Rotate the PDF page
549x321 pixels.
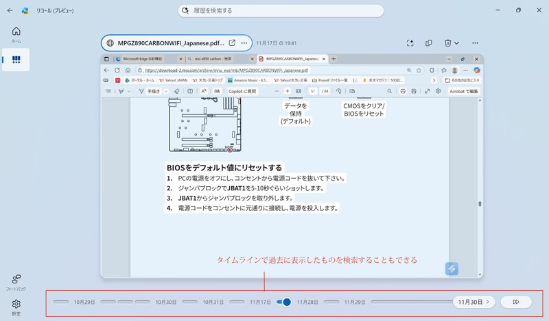point(338,91)
